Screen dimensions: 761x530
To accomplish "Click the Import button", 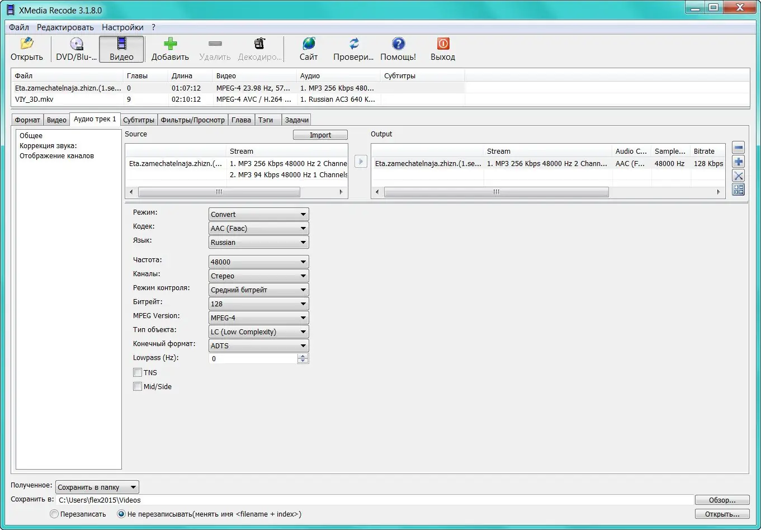I will [x=320, y=135].
